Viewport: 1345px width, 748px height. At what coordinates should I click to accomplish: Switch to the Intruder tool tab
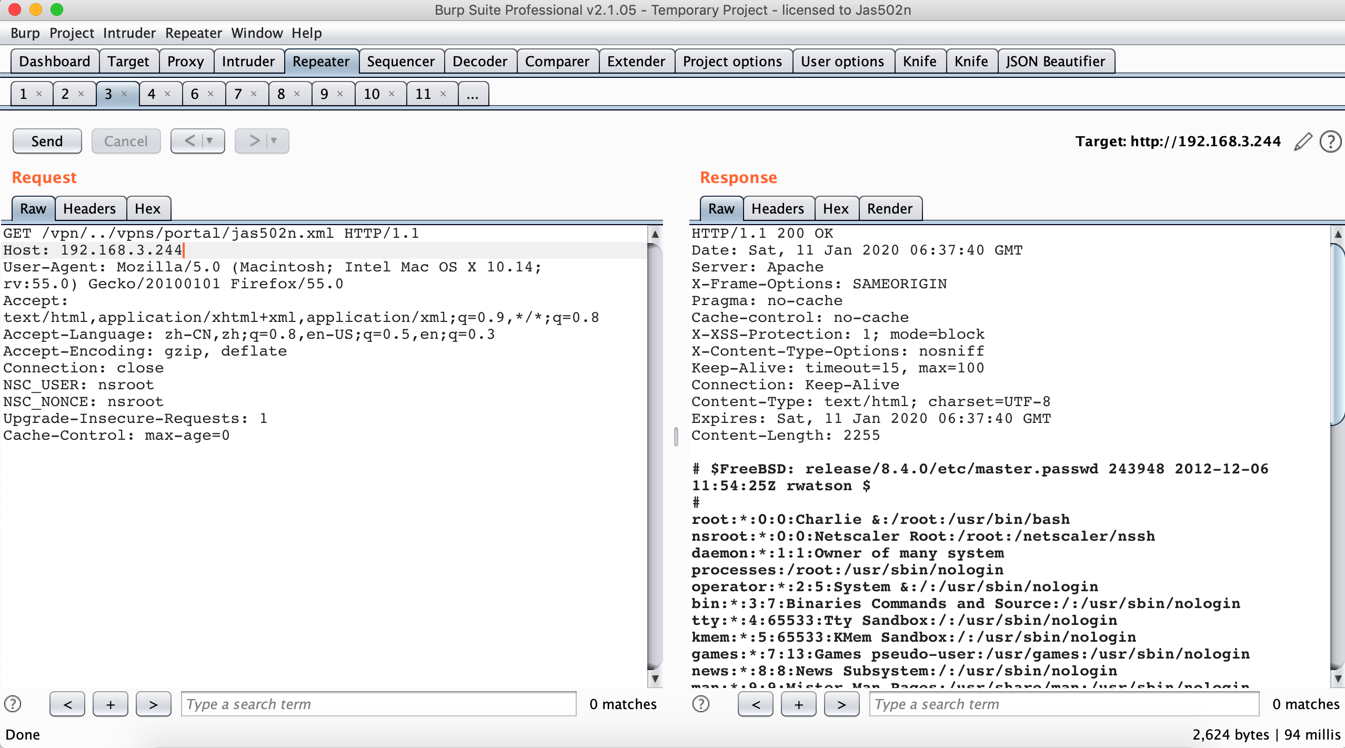point(248,62)
